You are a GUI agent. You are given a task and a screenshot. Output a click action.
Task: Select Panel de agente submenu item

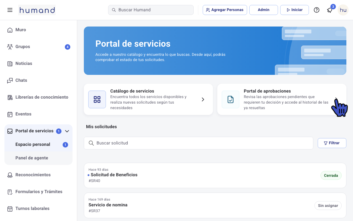(38, 158)
